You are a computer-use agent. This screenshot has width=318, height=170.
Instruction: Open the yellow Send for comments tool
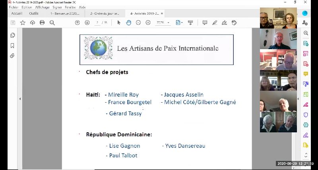pos(306,145)
